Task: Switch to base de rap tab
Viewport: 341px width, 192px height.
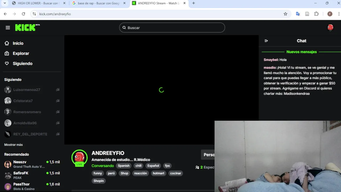Action: point(99,3)
